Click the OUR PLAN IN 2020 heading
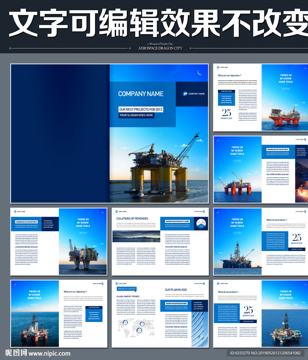Viewport: 308px width, 360px height. click(176, 290)
